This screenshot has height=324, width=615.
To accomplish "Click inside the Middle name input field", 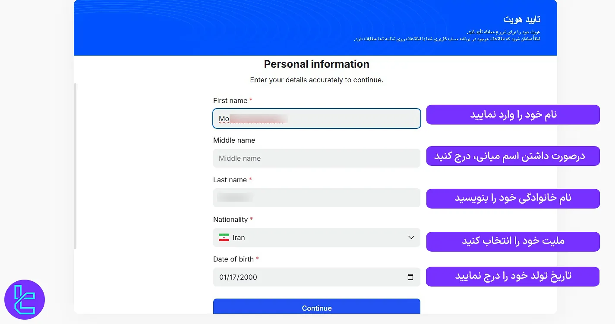I will pyautogui.click(x=316, y=158).
